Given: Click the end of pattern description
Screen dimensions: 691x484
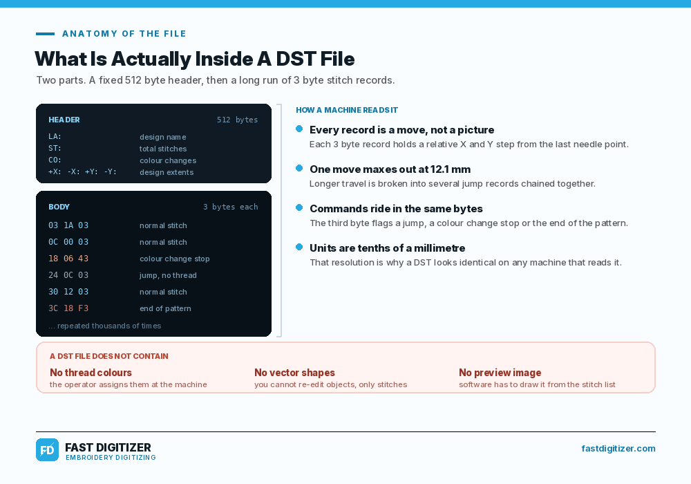Looking at the screenshot, I should pyautogui.click(x=165, y=308).
